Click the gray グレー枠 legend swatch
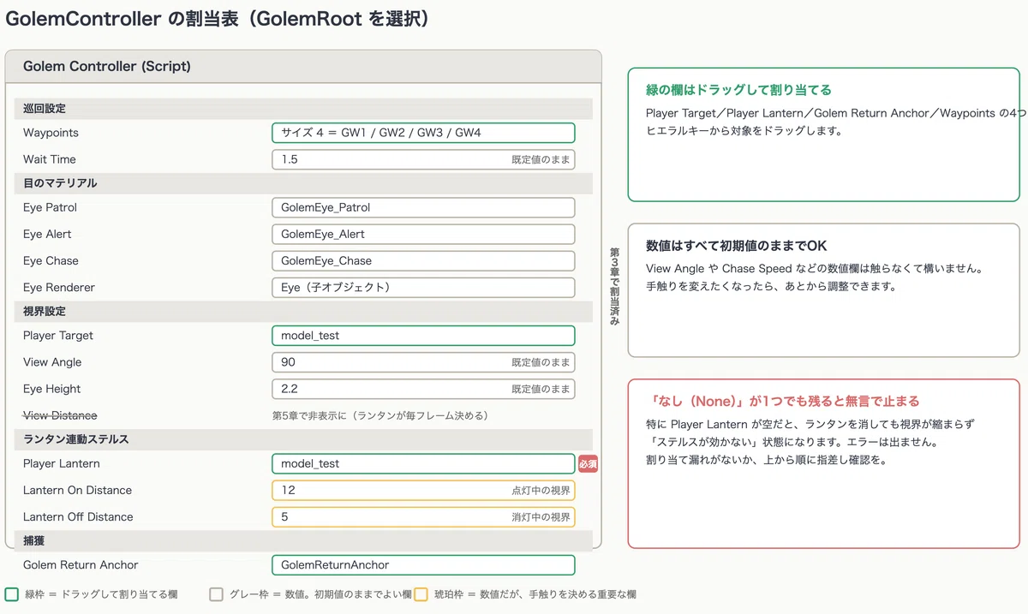This screenshot has width=1028, height=614. (x=216, y=594)
